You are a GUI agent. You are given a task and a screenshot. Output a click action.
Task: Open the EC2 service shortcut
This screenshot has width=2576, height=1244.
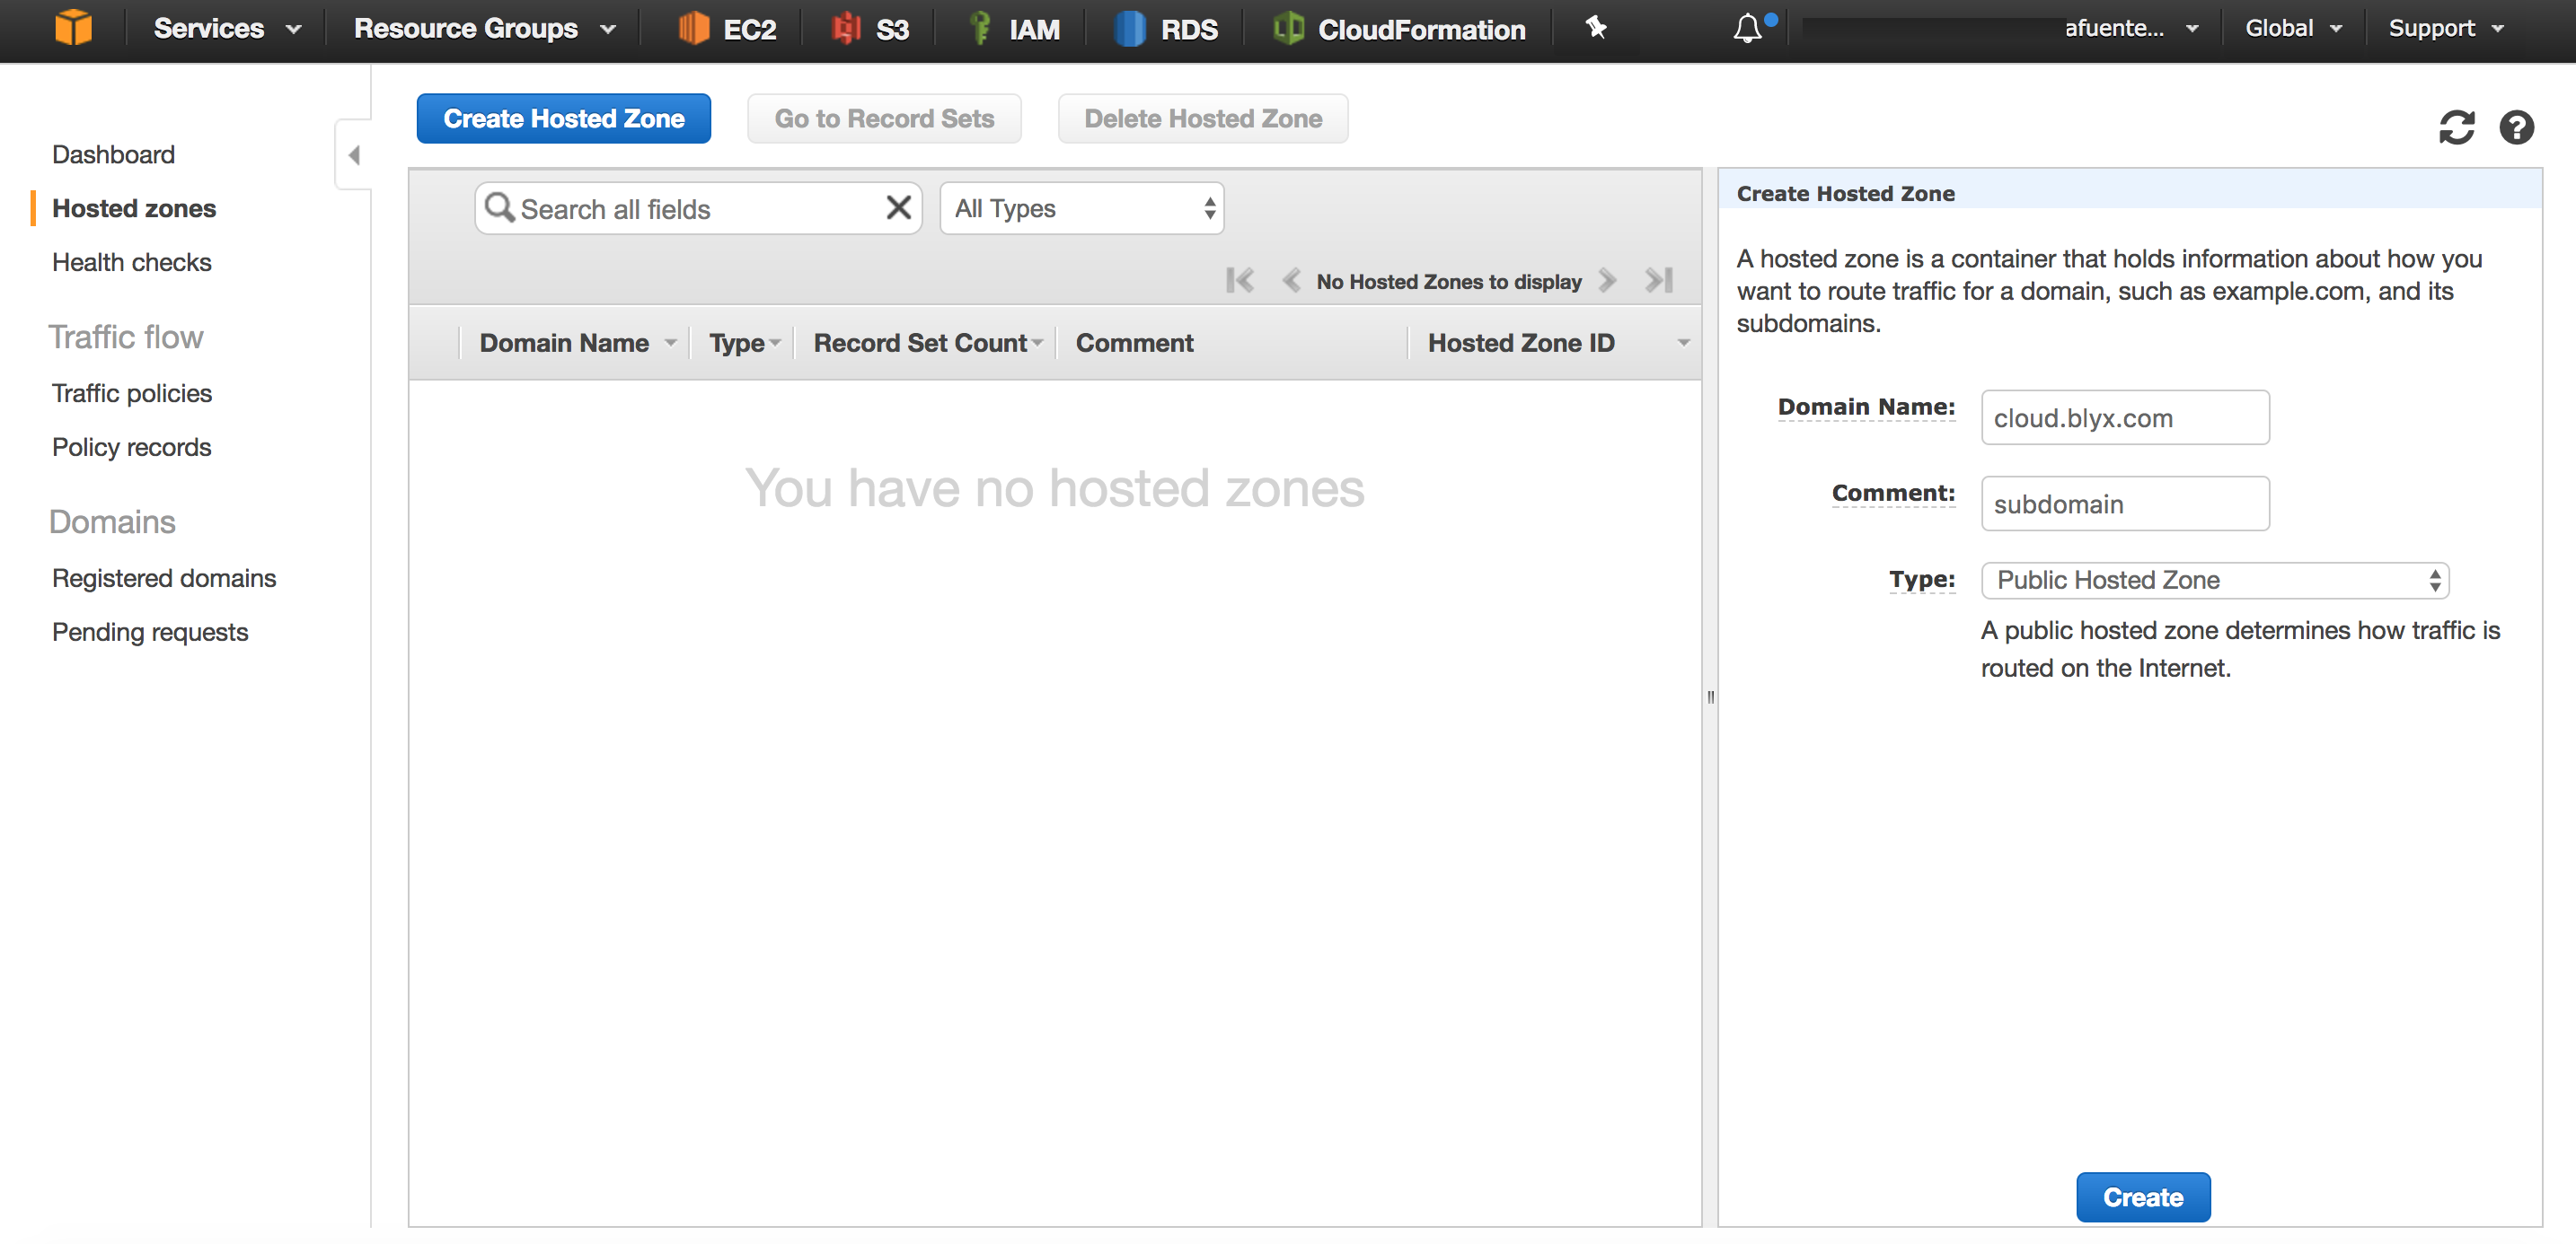point(727,29)
